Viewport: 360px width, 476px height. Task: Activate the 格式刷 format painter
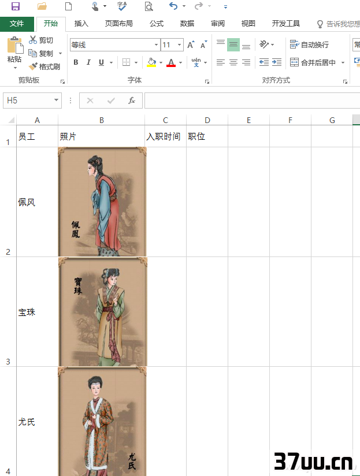pos(44,66)
